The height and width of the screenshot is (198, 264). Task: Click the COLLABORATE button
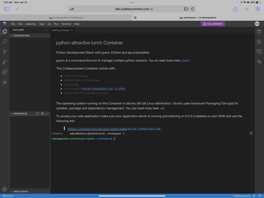(213, 24)
